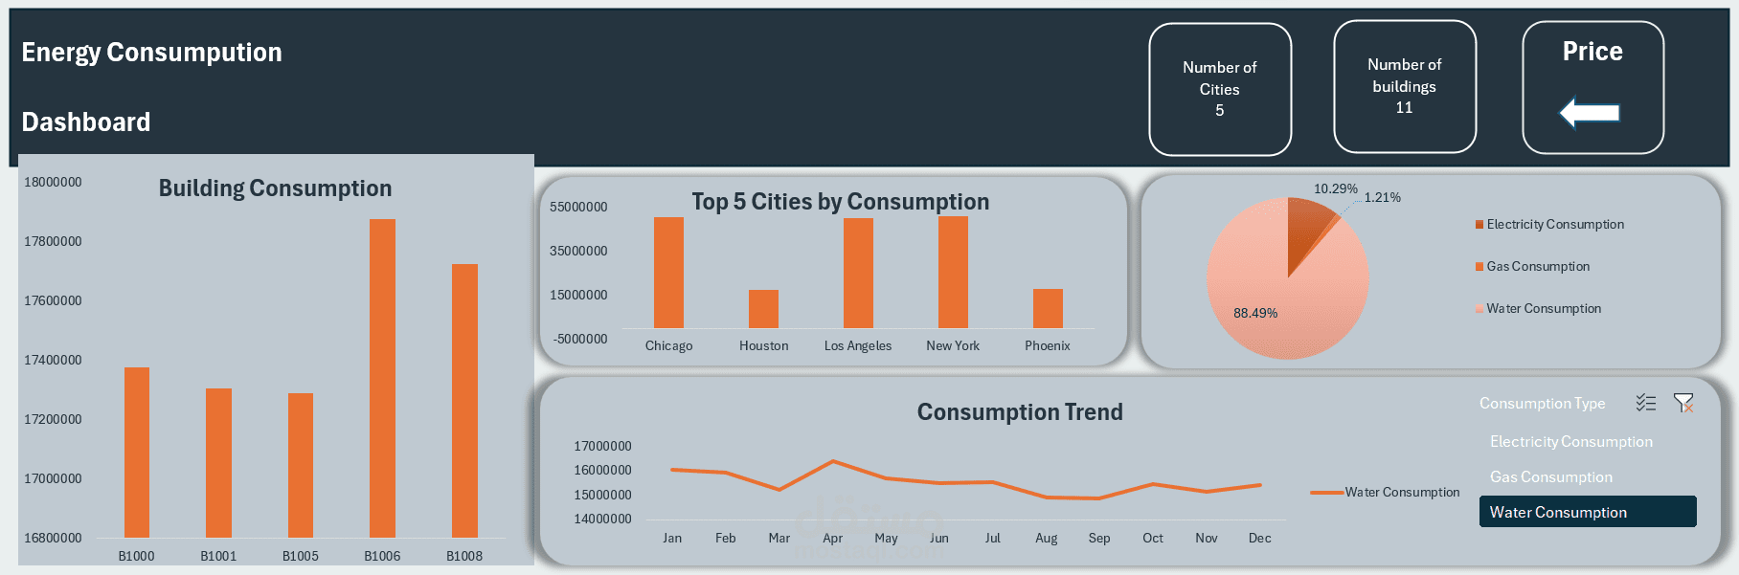The image size is (1739, 575).
Task: Select the Top 5 Cities by Consumption title
Action: pos(841,202)
